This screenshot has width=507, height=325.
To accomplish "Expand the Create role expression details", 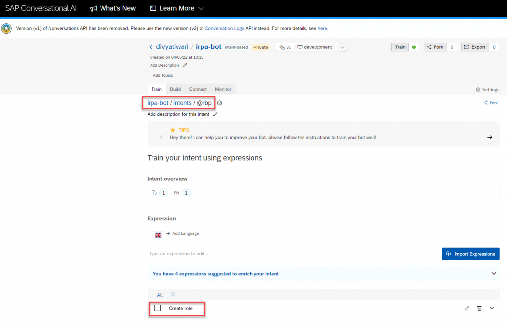I will (x=492, y=308).
